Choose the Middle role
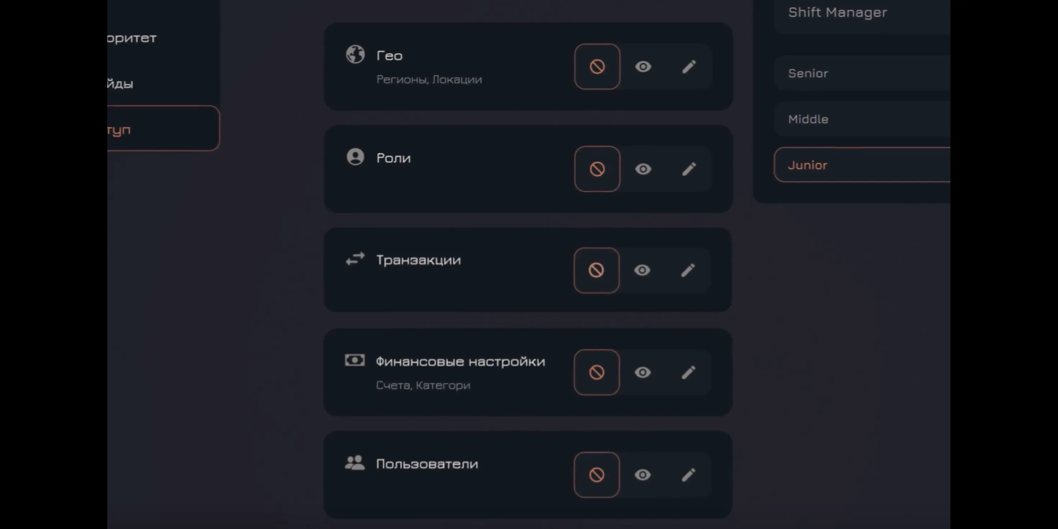1058x529 pixels. pos(862,119)
